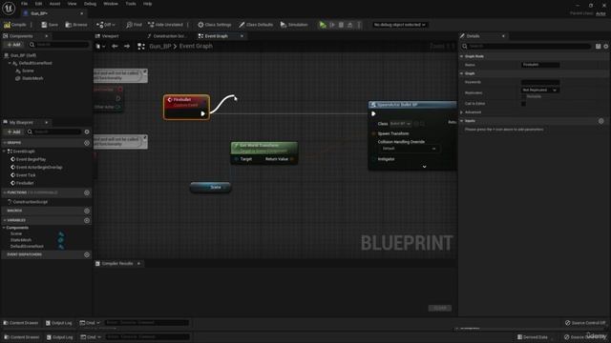Open the Diff dropdown
Viewport: 611px width, 343px height.
(x=106, y=25)
